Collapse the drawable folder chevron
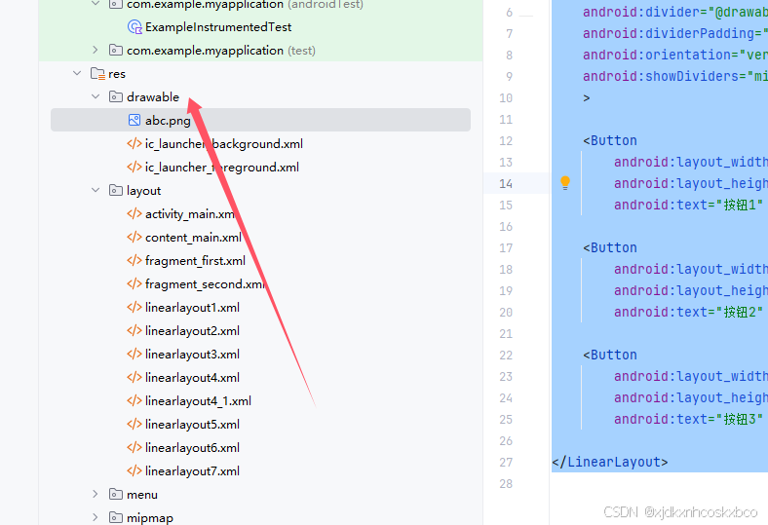The width and height of the screenshot is (768, 525). click(x=96, y=96)
